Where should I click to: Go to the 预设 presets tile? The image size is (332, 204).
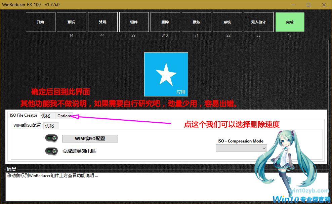pyautogui.click(x=71, y=22)
